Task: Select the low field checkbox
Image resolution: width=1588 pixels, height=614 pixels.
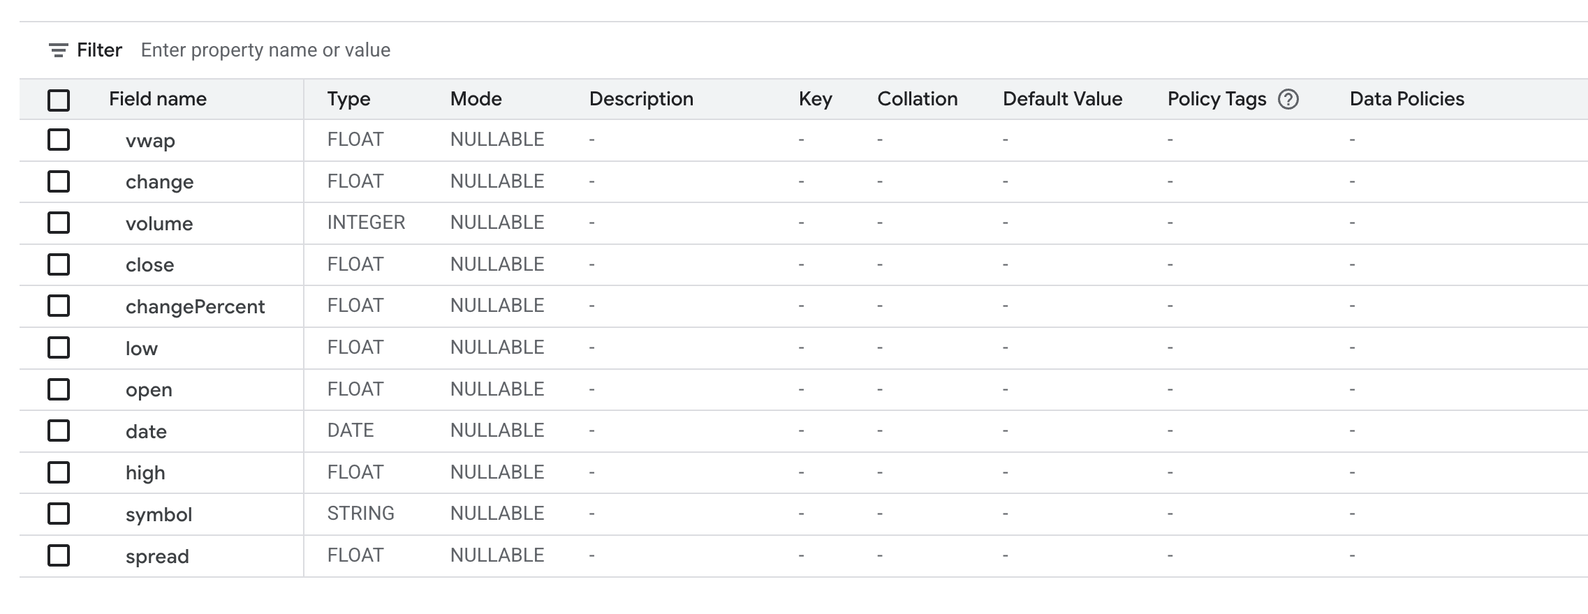Action: pos(59,347)
